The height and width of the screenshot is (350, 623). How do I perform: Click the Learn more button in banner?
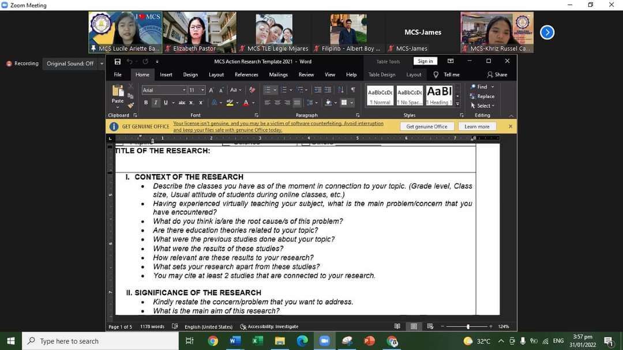pyautogui.click(x=476, y=126)
